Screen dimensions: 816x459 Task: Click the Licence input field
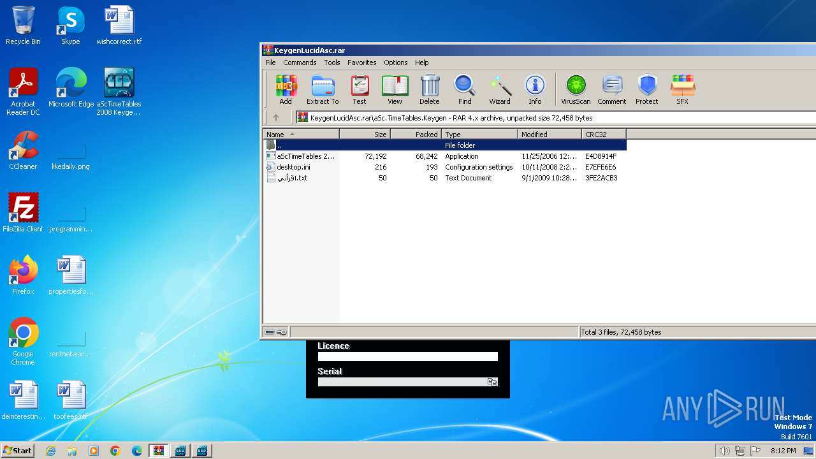tap(407, 356)
